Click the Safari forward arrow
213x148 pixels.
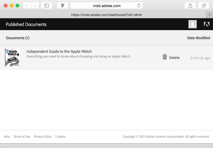pos(35,6)
